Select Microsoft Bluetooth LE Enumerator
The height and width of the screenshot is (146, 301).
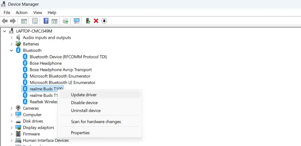[62, 82]
